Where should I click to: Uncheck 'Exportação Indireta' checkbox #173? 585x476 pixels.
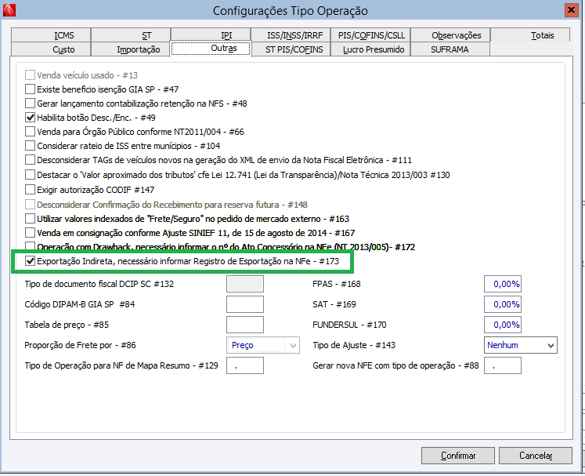(30, 261)
